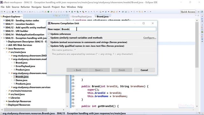Toggle the Update references checkbox
The width and height of the screenshot is (204, 115).
coord(49,34)
